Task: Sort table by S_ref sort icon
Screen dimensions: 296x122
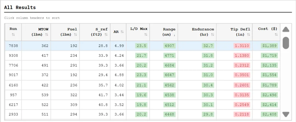Action: 106,35
